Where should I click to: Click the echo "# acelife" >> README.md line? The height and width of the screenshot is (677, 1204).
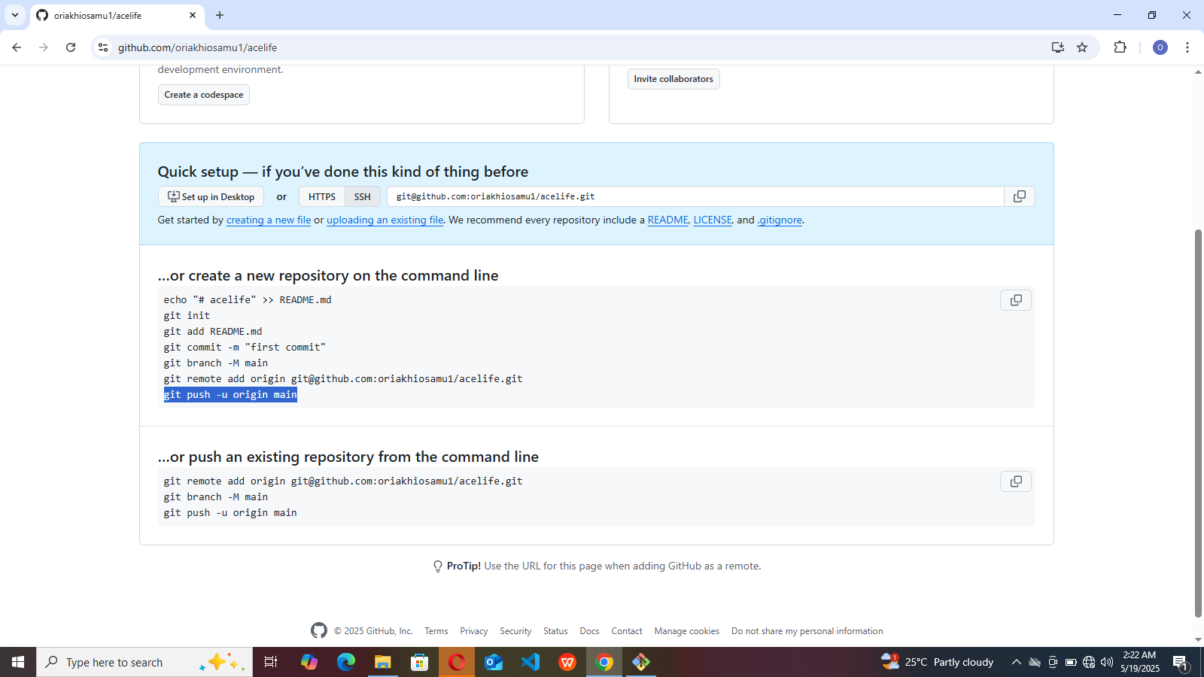click(x=248, y=300)
